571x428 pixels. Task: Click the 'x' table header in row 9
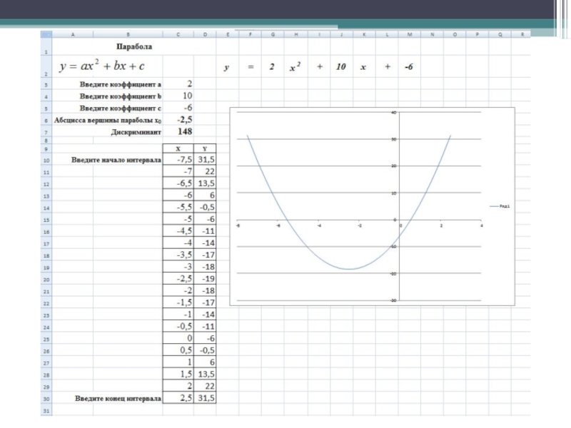[178, 148]
